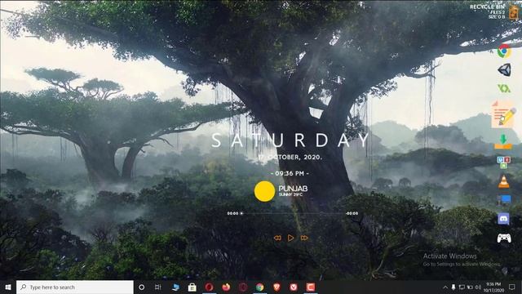
Task: Open the colored lettered tiles dock icon
Action: tap(504, 162)
